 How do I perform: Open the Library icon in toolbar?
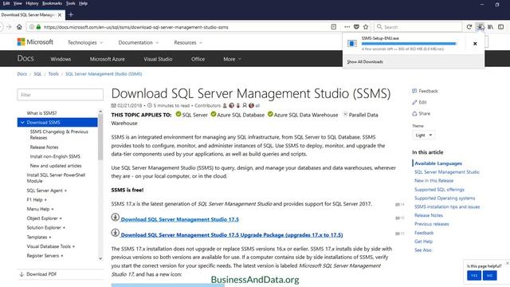[x=490, y=27]
